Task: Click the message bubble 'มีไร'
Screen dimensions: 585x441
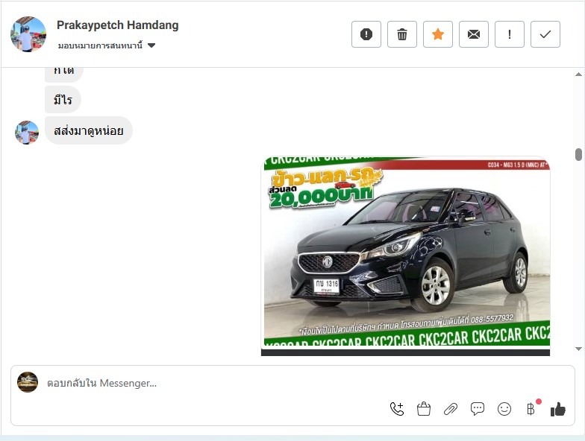Action: [63, 100]
